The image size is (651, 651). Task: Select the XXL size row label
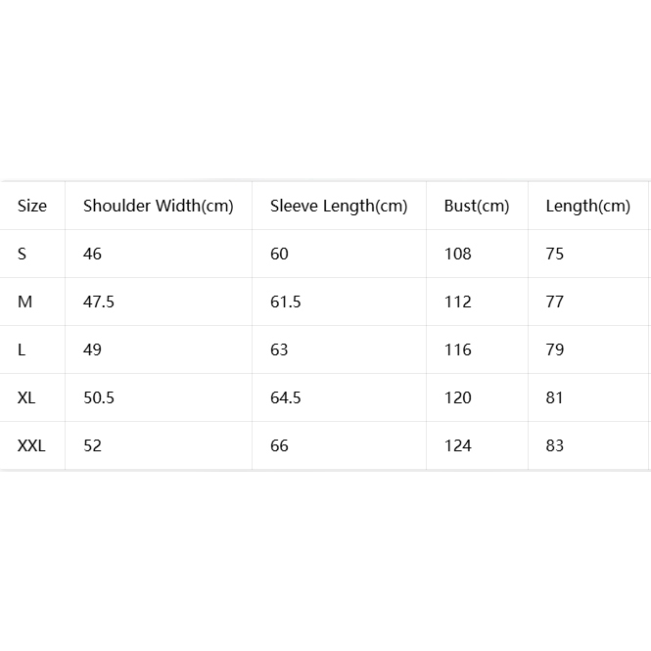coord(31,445)
